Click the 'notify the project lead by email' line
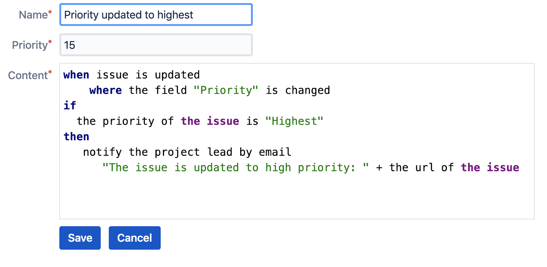This screenshot has width=547, height=267. pos(187,152)
